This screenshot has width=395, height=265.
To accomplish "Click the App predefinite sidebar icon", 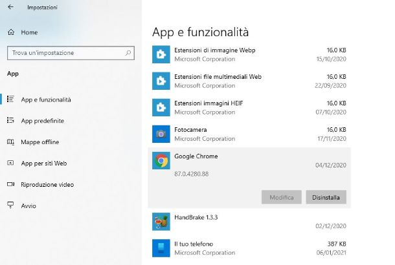I will [10, 120].
